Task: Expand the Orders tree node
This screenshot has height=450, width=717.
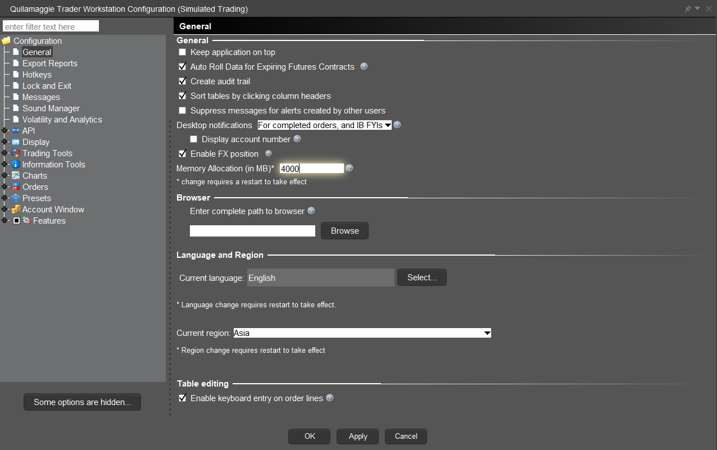Action: tap(4, 187)
